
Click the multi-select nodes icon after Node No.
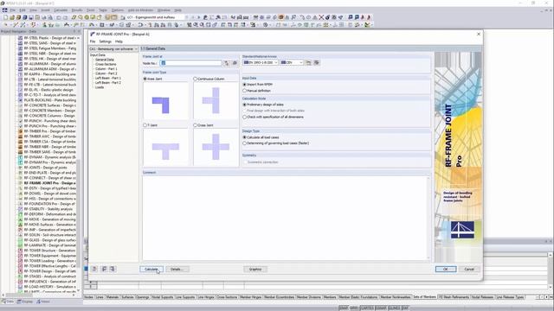235,63
